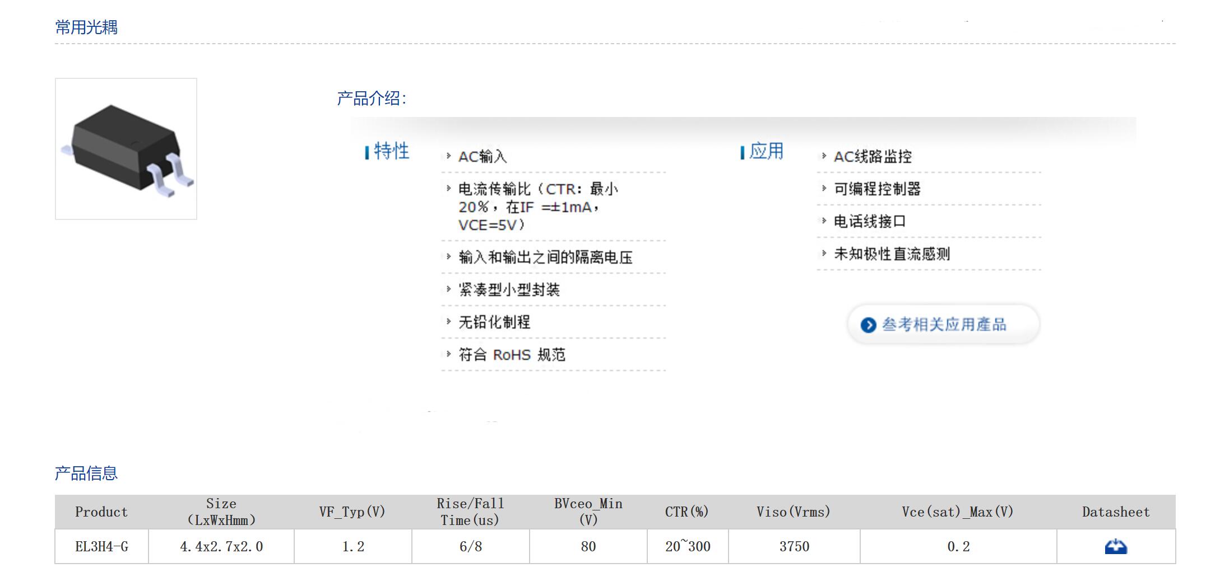Click the 紧凑型小型封装 feature item
Screen dimensions: 1206x572
click(509, 290)
